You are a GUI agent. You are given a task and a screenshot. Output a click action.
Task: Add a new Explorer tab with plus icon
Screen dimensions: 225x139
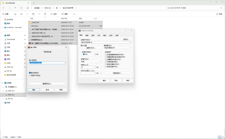coord(34,3)
